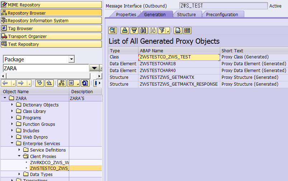Open the filter funnel dropdown arrow
The image size is (288, 181).
pos(168,30)
